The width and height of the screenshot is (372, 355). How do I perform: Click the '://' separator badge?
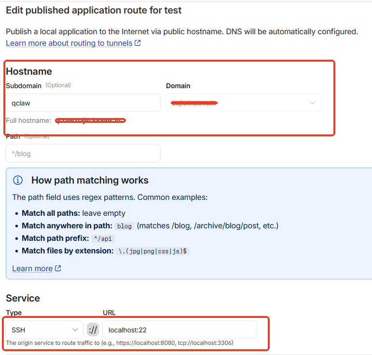click(x=93, y=329)
